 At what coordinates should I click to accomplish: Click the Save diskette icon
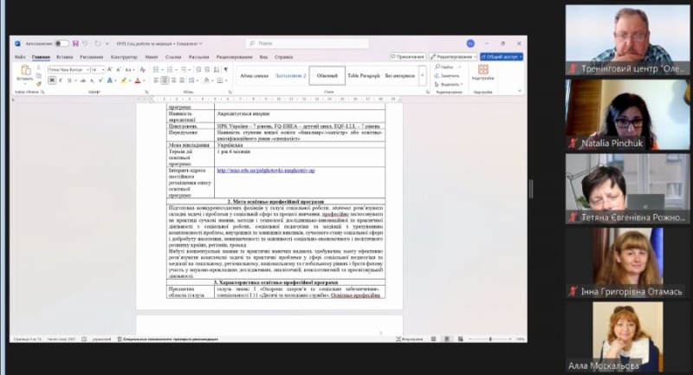coord(76,43)
